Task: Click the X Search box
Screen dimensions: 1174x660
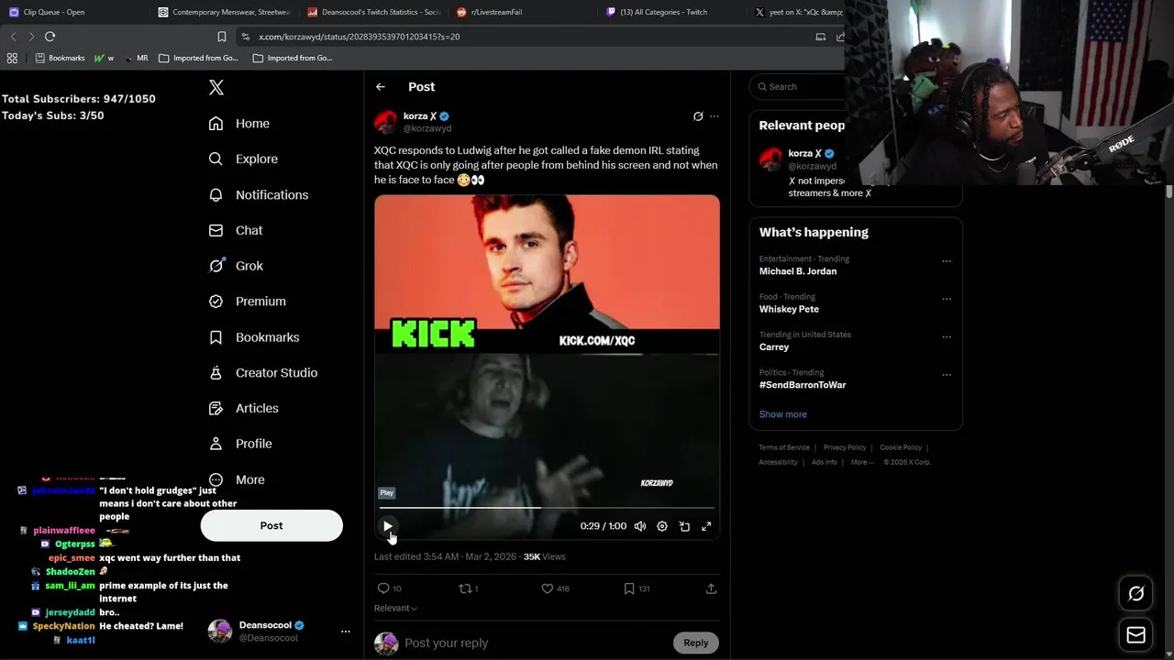Action: pos(798,86)
